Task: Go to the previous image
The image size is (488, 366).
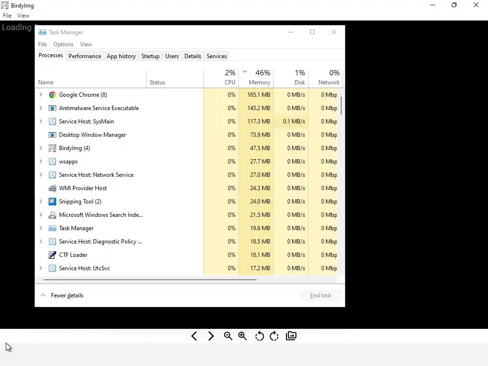Action: 194,336
